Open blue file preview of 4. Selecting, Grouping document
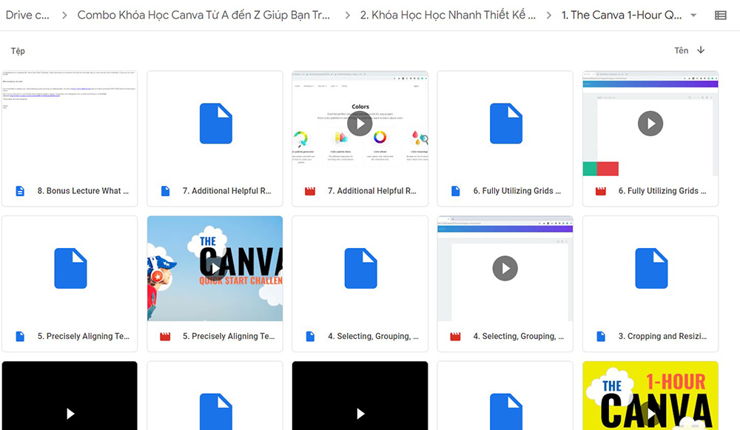This screenshot has width=740, height=430. pyautogui.click(x=360, y=269)
